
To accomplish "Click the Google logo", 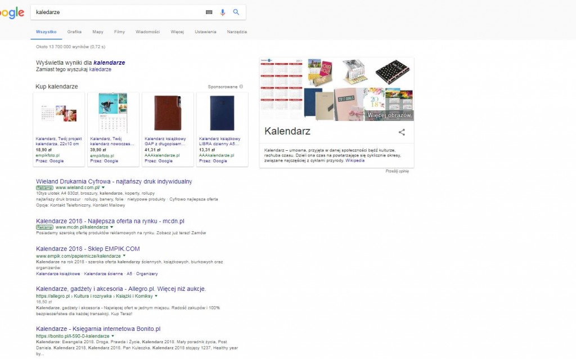I will click(x=12, y=14).
